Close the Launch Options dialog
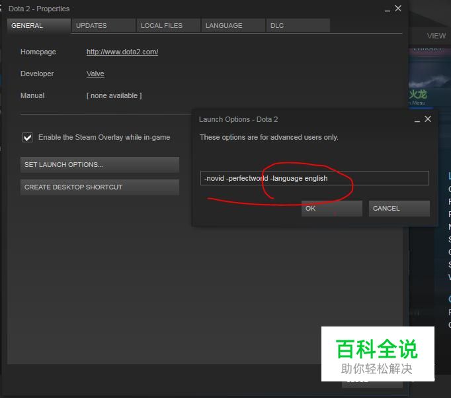This screenshot has height=398, width=451. click(428, 119)
